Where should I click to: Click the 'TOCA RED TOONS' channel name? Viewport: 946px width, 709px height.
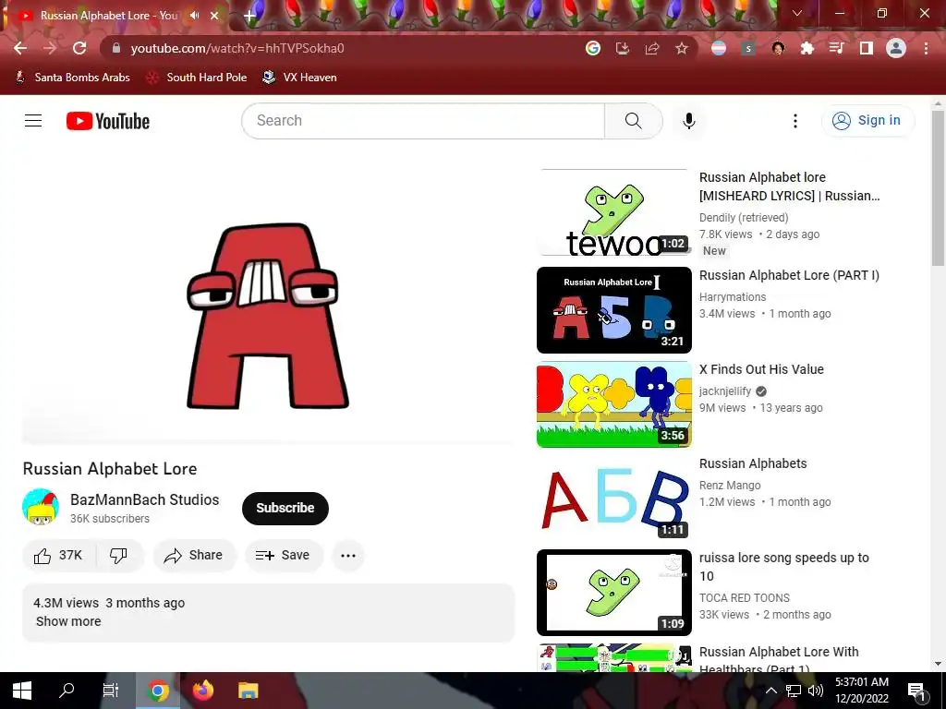[744, 598]
